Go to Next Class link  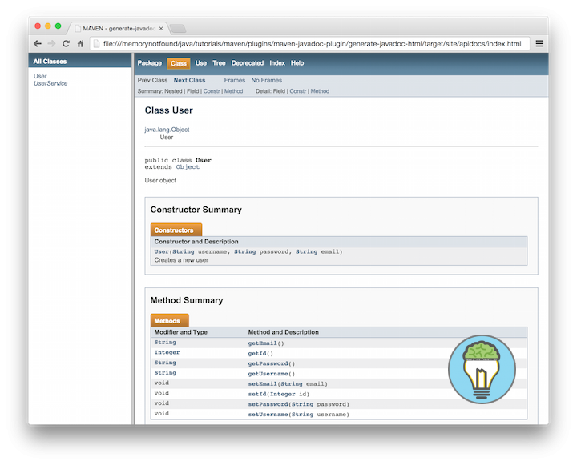(x=189, y=80)
